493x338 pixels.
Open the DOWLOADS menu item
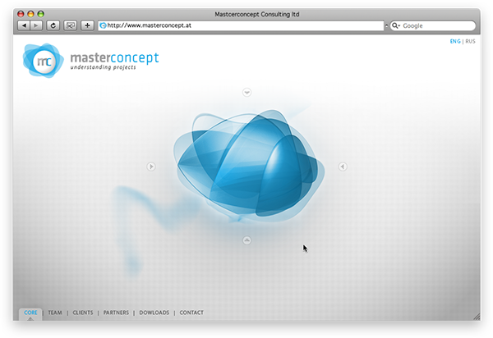point(154,313)
